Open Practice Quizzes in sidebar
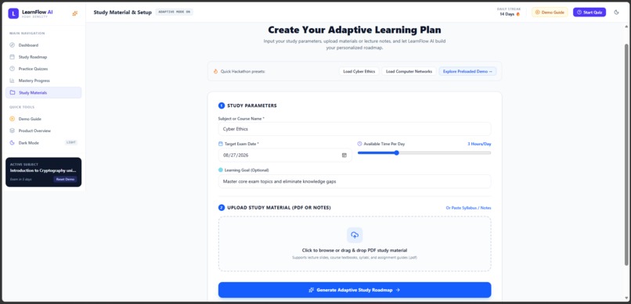Viewport: 631px width, 304px height. tap(44, 69)
